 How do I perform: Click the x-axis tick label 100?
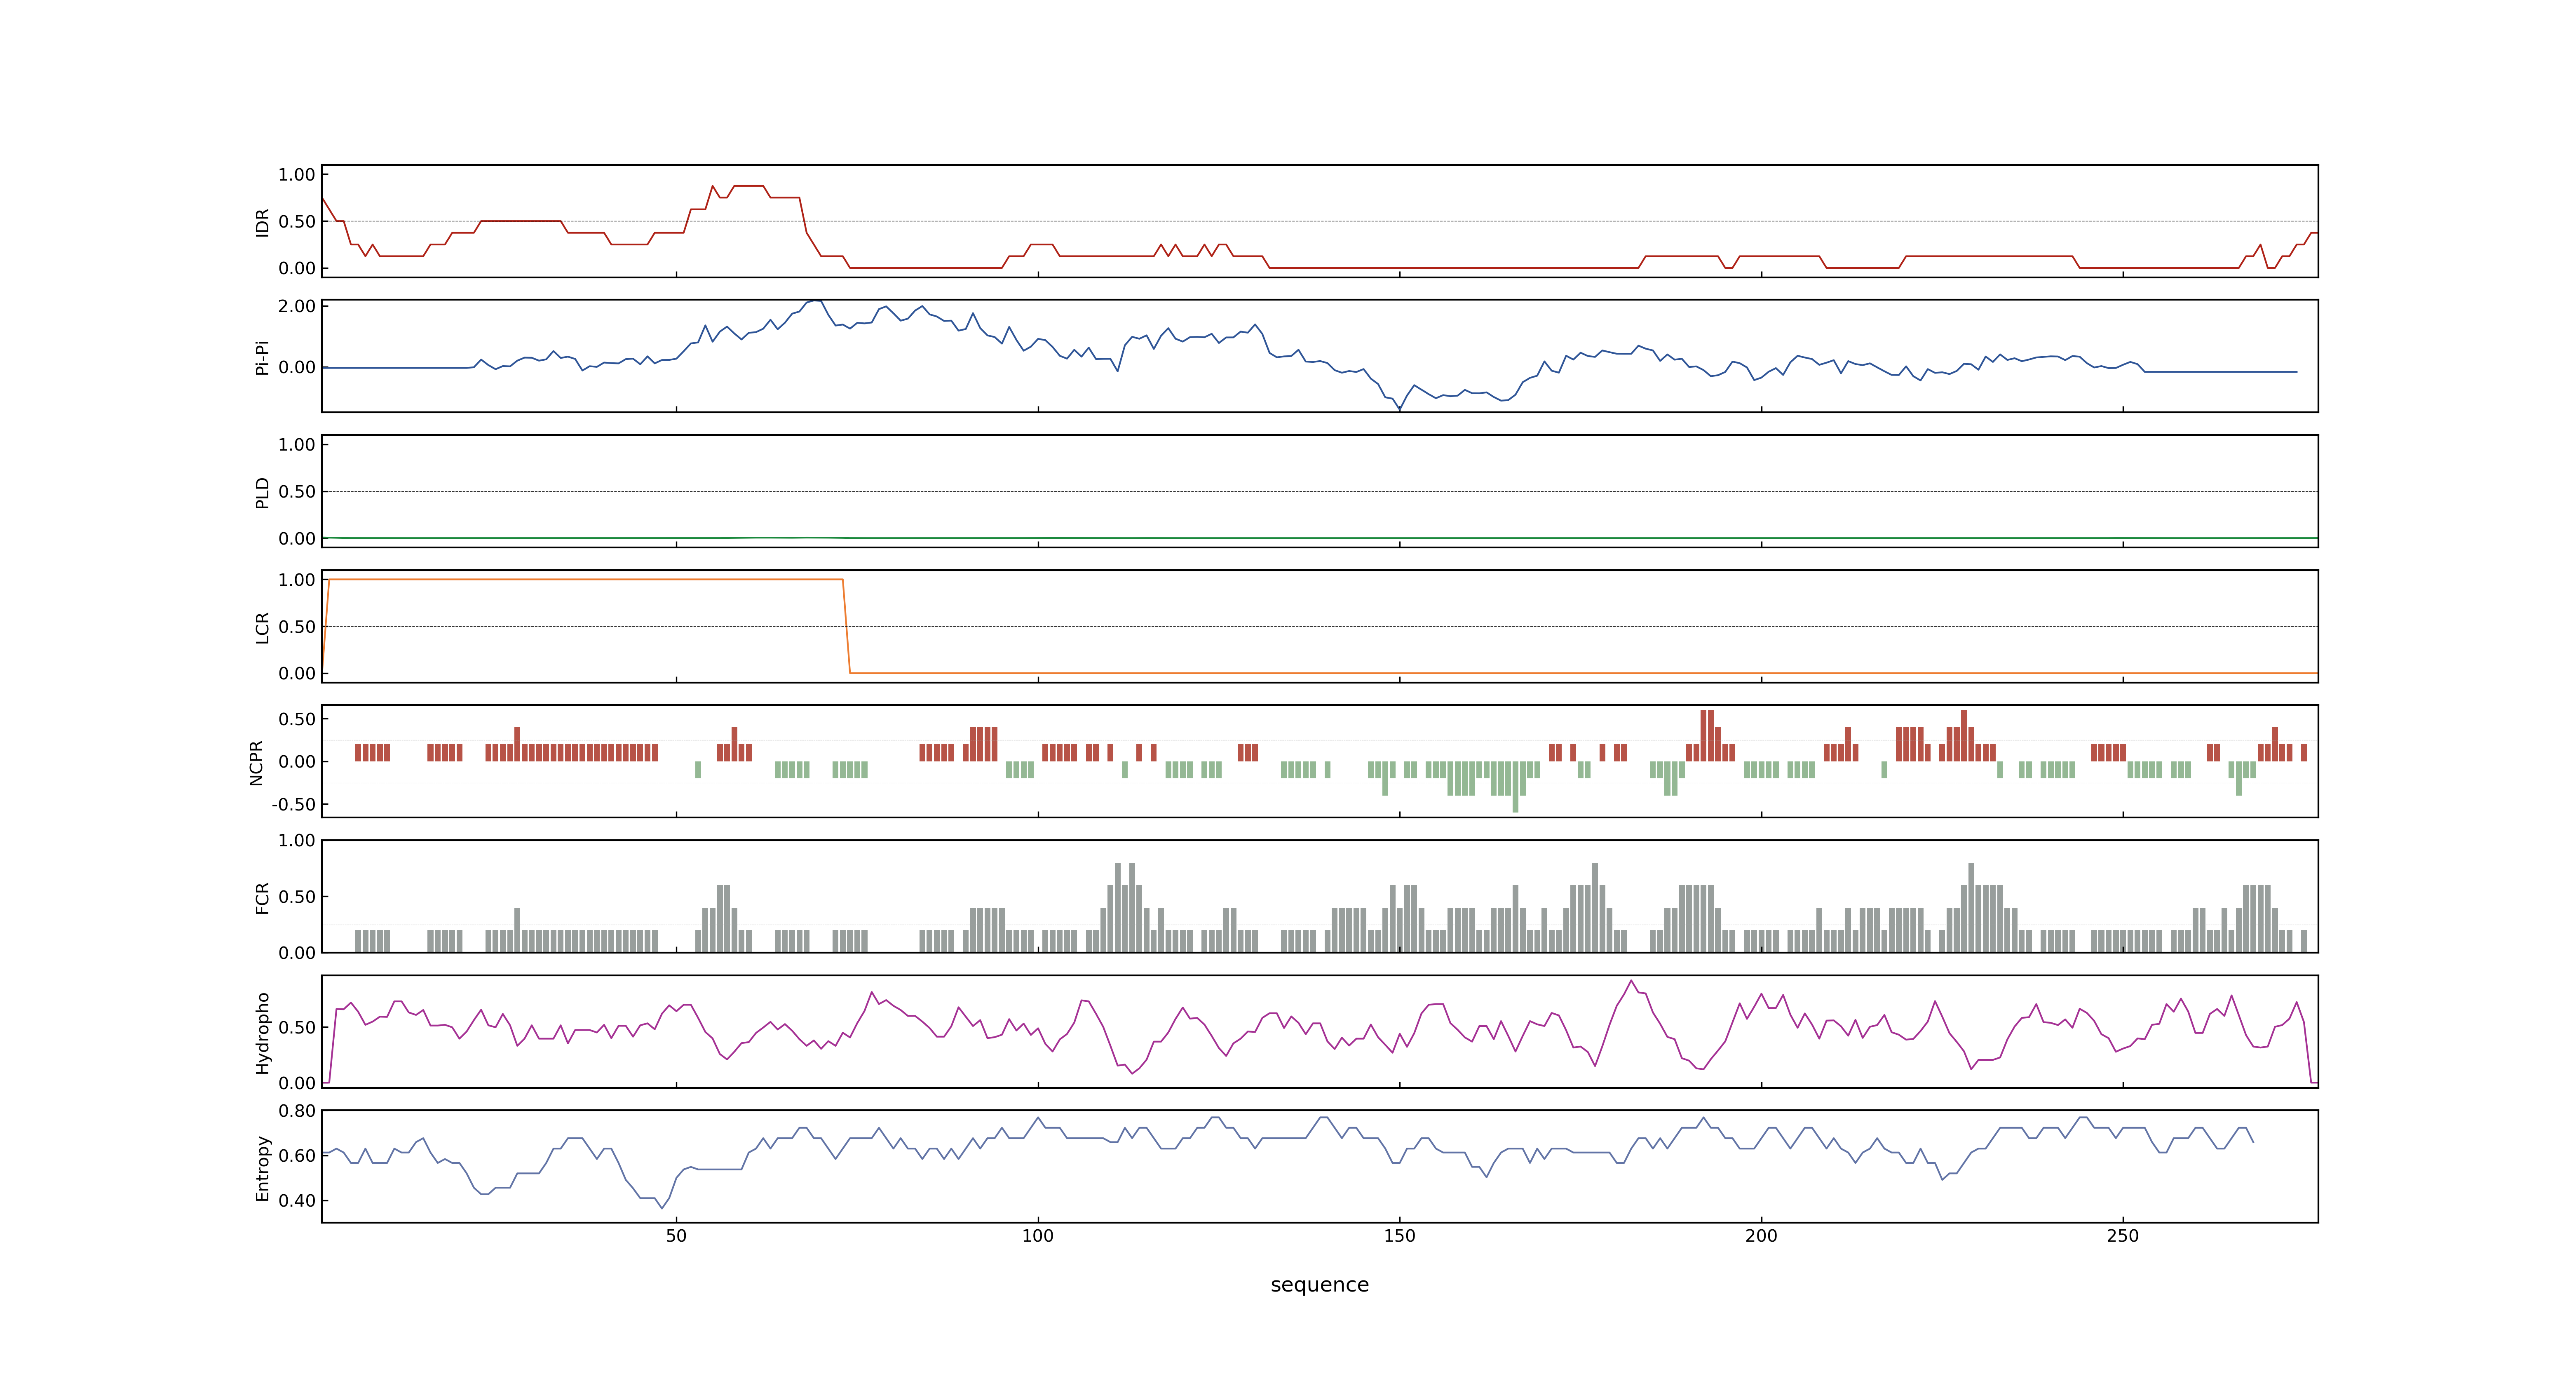pos(1038,1236)
